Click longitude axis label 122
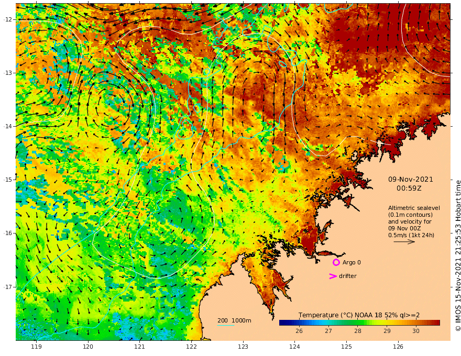 (191, 347)
